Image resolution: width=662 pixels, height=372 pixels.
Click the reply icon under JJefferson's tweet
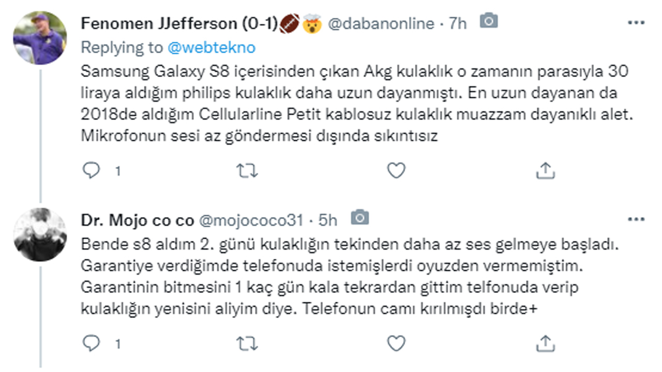click(x=91, y=170)
